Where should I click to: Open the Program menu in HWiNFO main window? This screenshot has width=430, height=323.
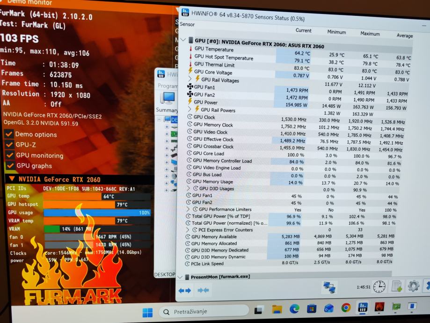pos(168,86)
